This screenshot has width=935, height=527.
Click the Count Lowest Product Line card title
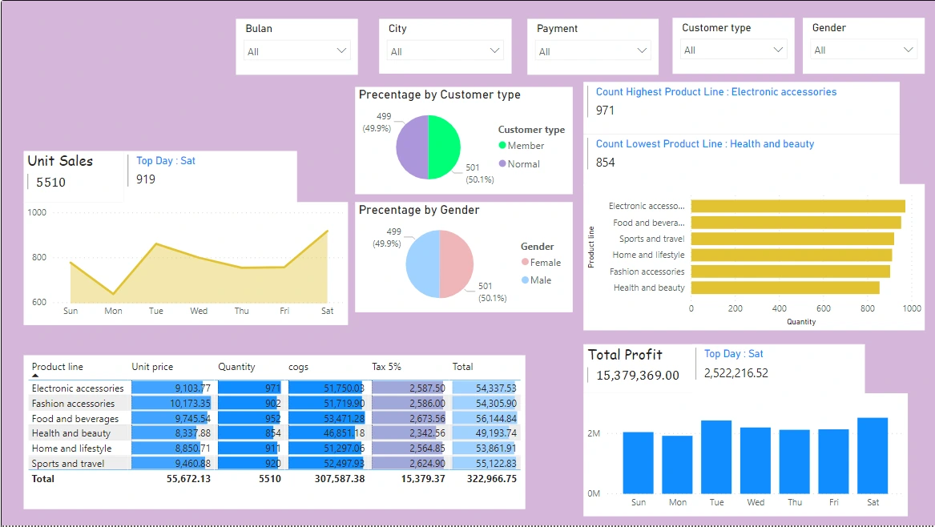click(705, 143)
